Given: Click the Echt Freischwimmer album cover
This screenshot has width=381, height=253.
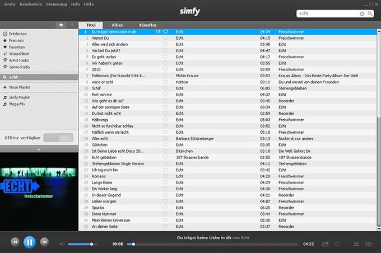Looking at the screenshot, I should 39,191.
